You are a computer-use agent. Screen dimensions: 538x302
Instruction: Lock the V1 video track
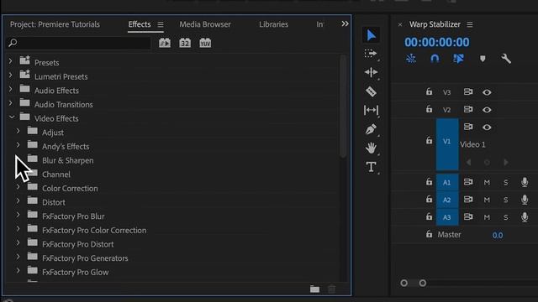pyautogui.click(x=429, y=140)
